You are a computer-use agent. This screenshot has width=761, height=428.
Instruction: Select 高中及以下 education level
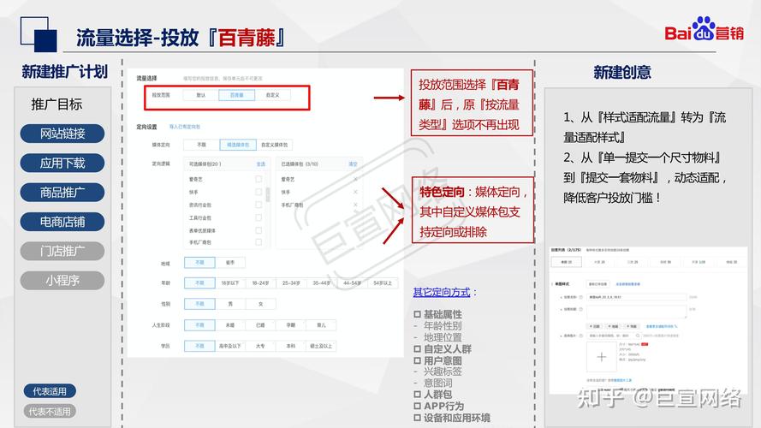[230, 346]
